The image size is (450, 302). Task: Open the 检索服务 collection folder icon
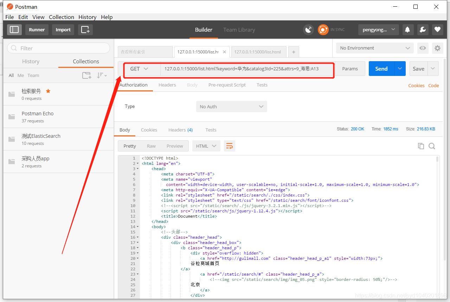pos(12,94)
